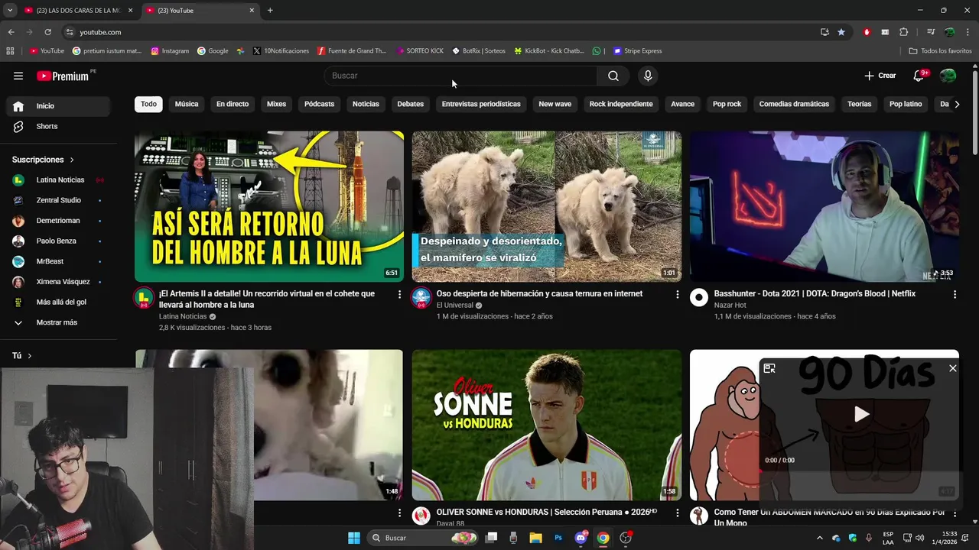Image resolution: width=979 pixels, height=550 pixels.
Task: Click the YouTube Premium logo
Action: pyautogui.click(x=64, y=76)
